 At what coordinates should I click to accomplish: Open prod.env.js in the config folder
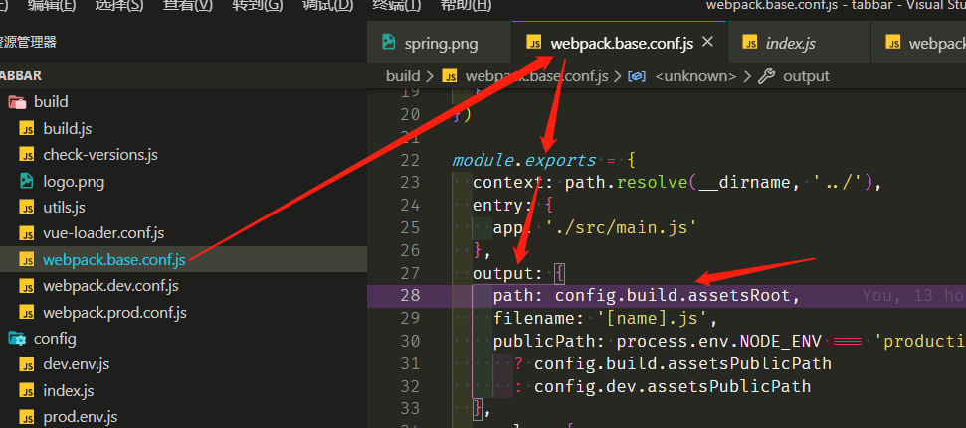pos(81,417)
